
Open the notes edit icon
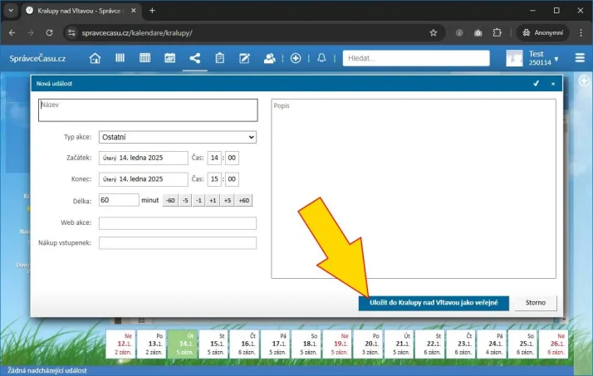tap(245, 58)
